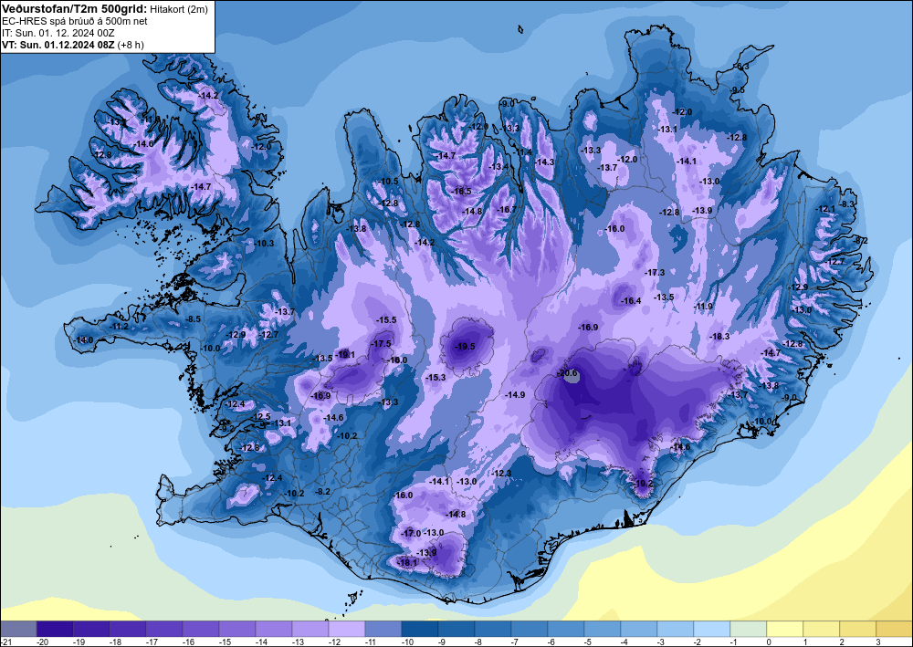Click the legend swatch starting at -10
913x647 pixels.
(420, 629)
